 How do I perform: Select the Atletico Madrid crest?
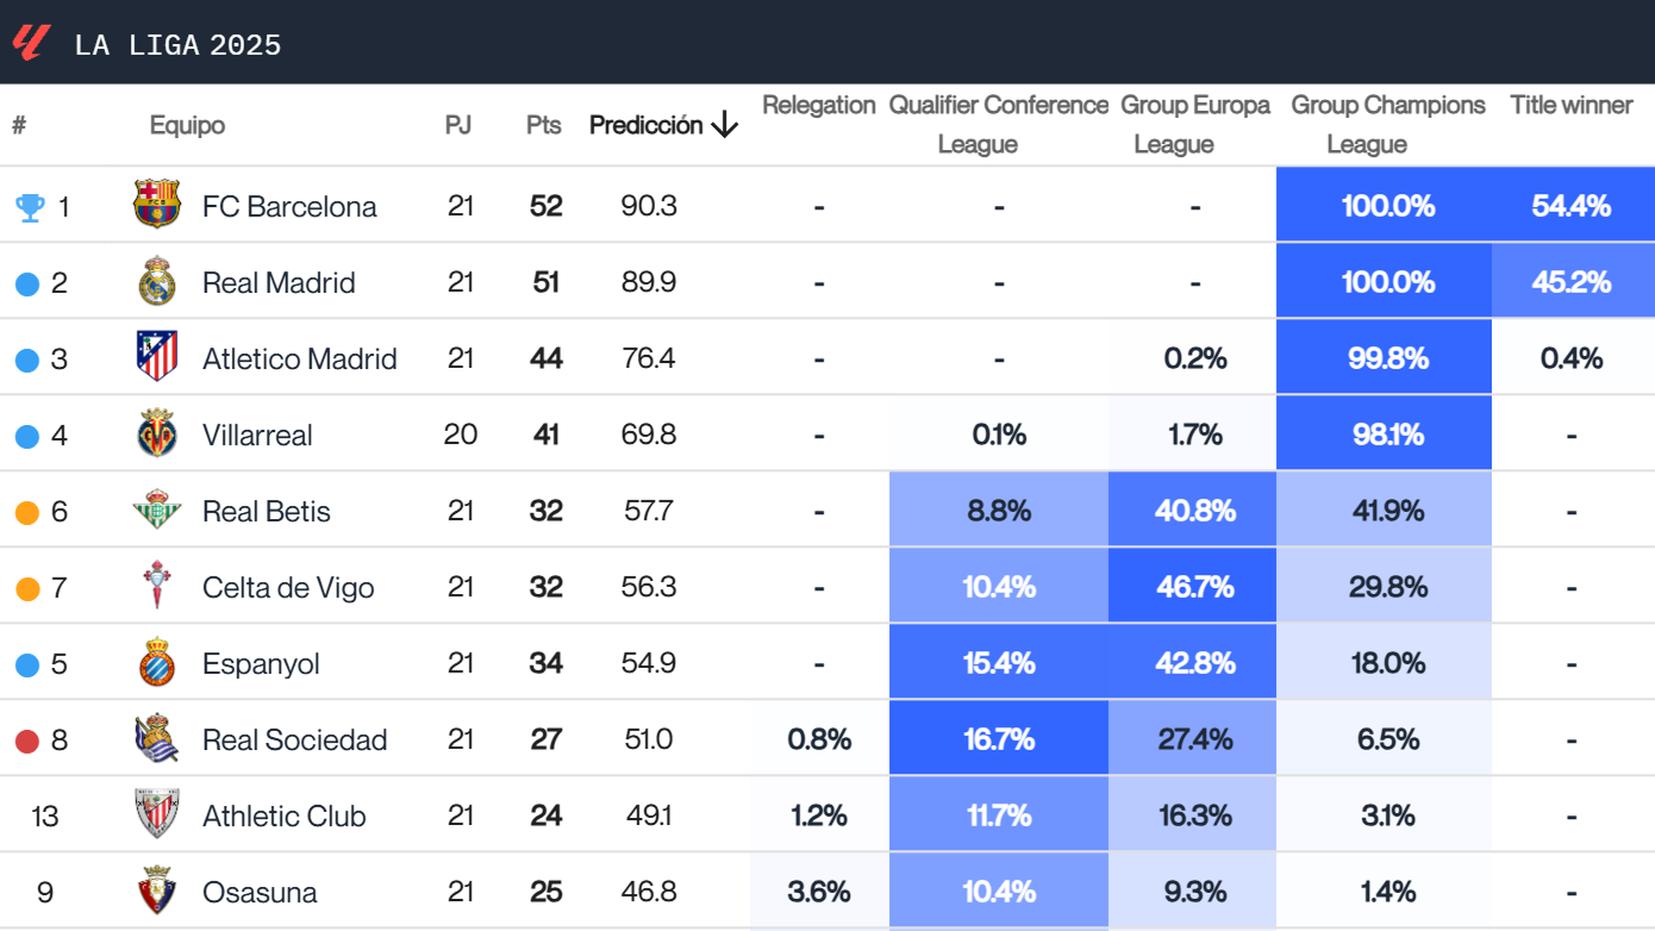(157, 358)
